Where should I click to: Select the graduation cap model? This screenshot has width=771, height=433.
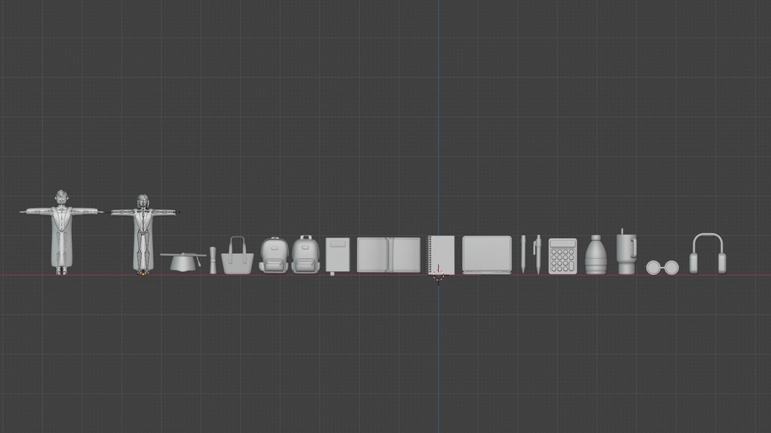183,262
